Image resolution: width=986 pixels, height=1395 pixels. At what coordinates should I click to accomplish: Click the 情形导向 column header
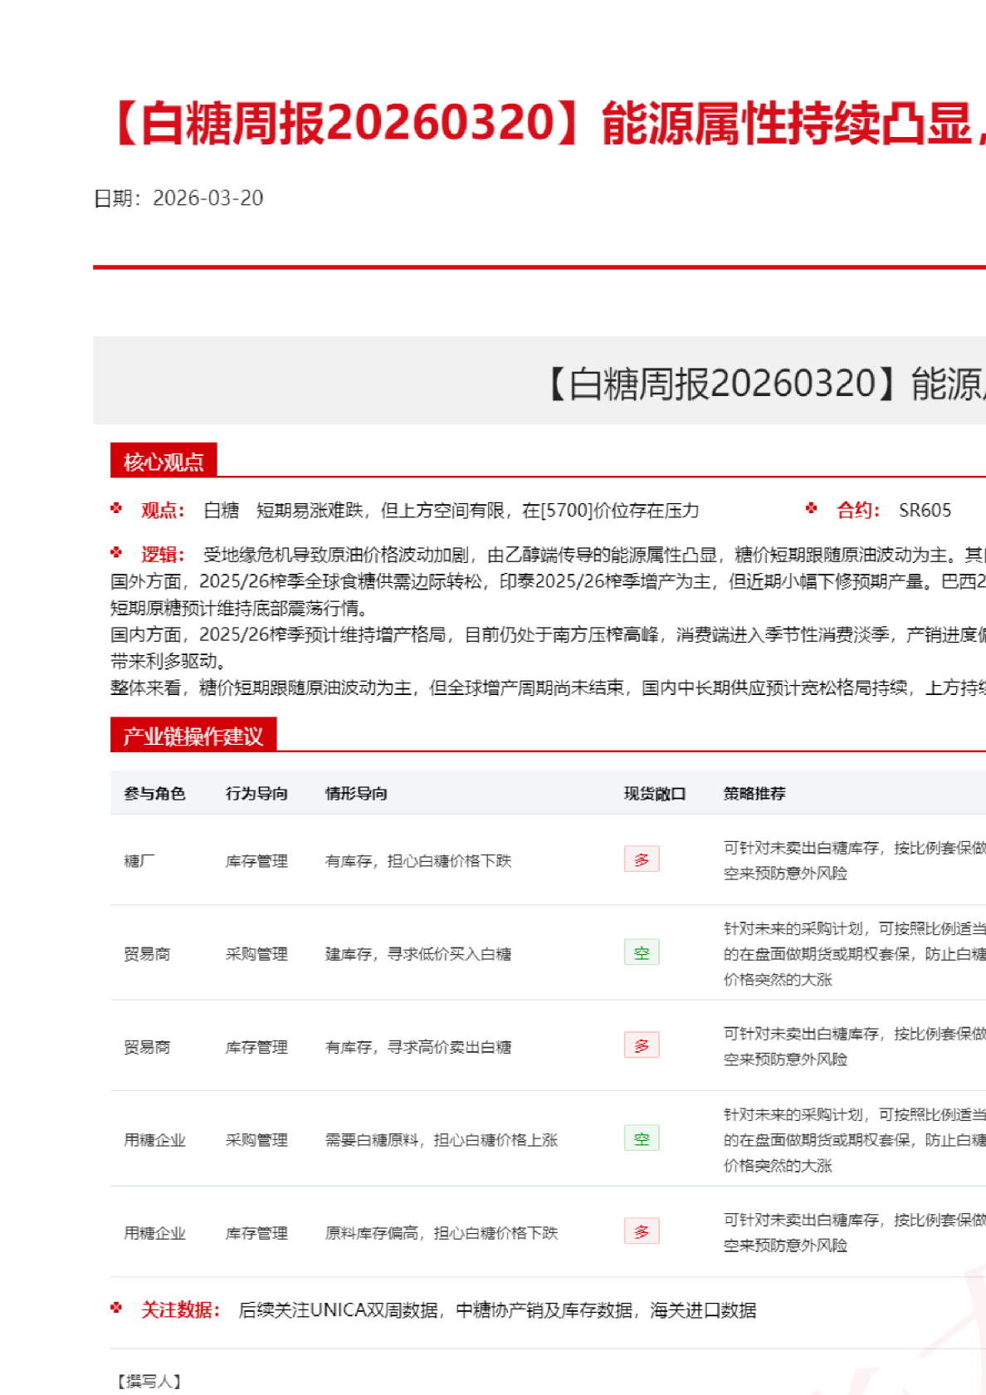(356, 794)
